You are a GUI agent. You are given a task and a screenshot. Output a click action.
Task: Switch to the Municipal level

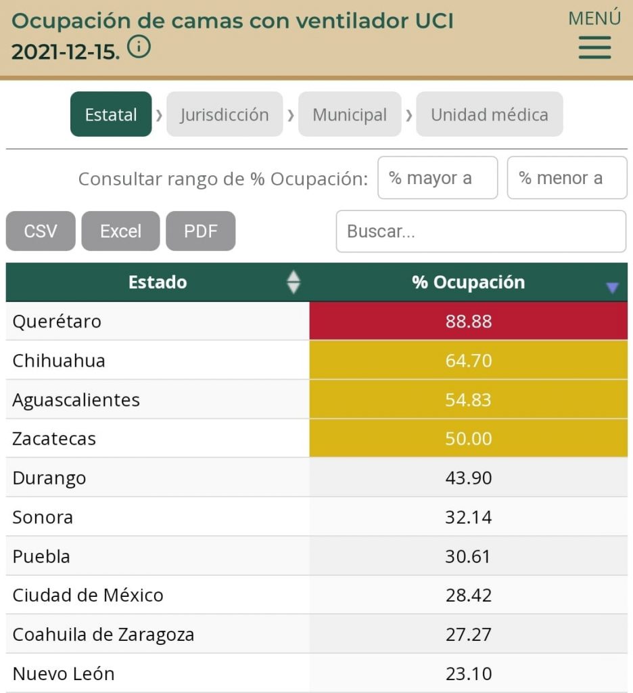(x=350, y=114)
